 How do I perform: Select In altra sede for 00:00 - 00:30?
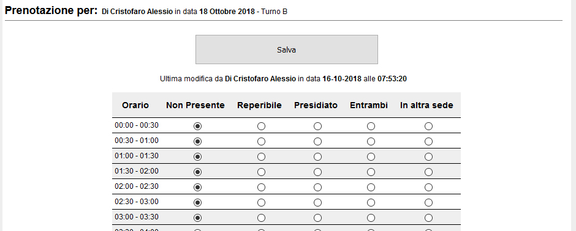pyautogui.click(x=428, y=127)
